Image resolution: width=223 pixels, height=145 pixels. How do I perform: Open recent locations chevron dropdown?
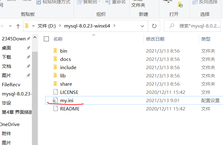pyautogui.click(x=10, y=26)
